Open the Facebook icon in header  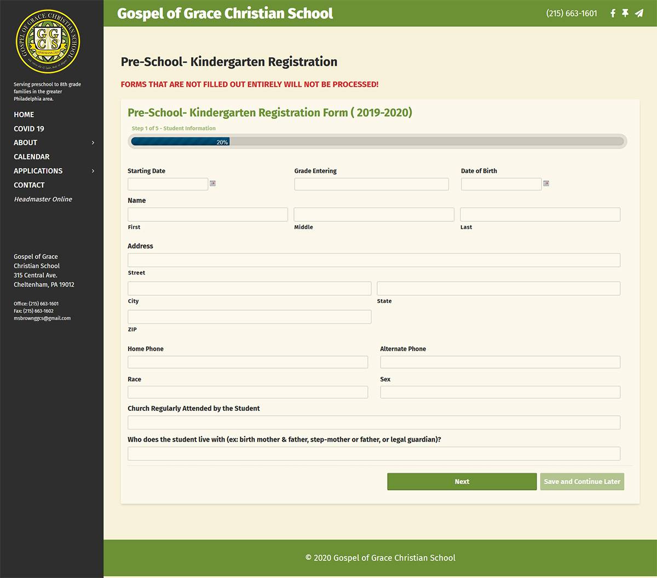click(x=613, y=13)
